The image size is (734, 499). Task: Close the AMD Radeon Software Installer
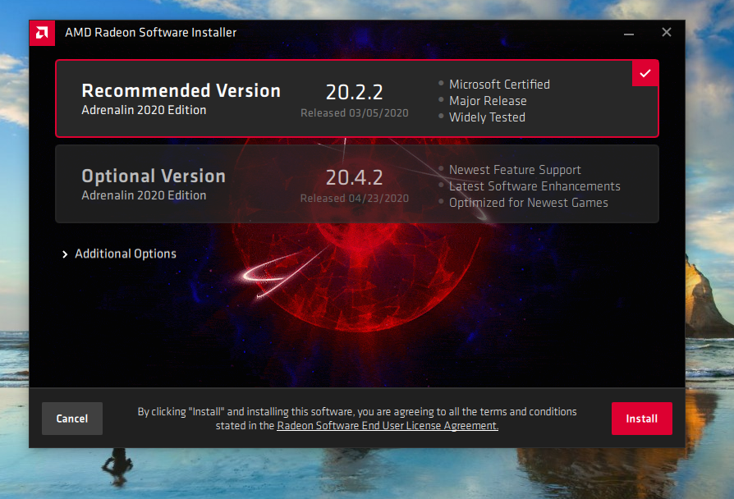[667, 33]
